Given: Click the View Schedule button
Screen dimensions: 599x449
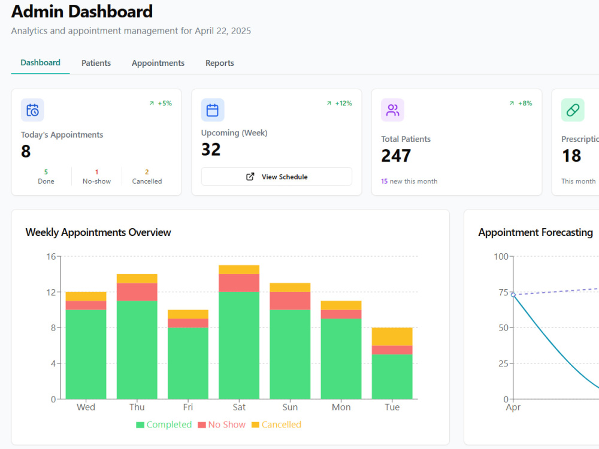Looking at the screenshot, I should coord(277,177).
